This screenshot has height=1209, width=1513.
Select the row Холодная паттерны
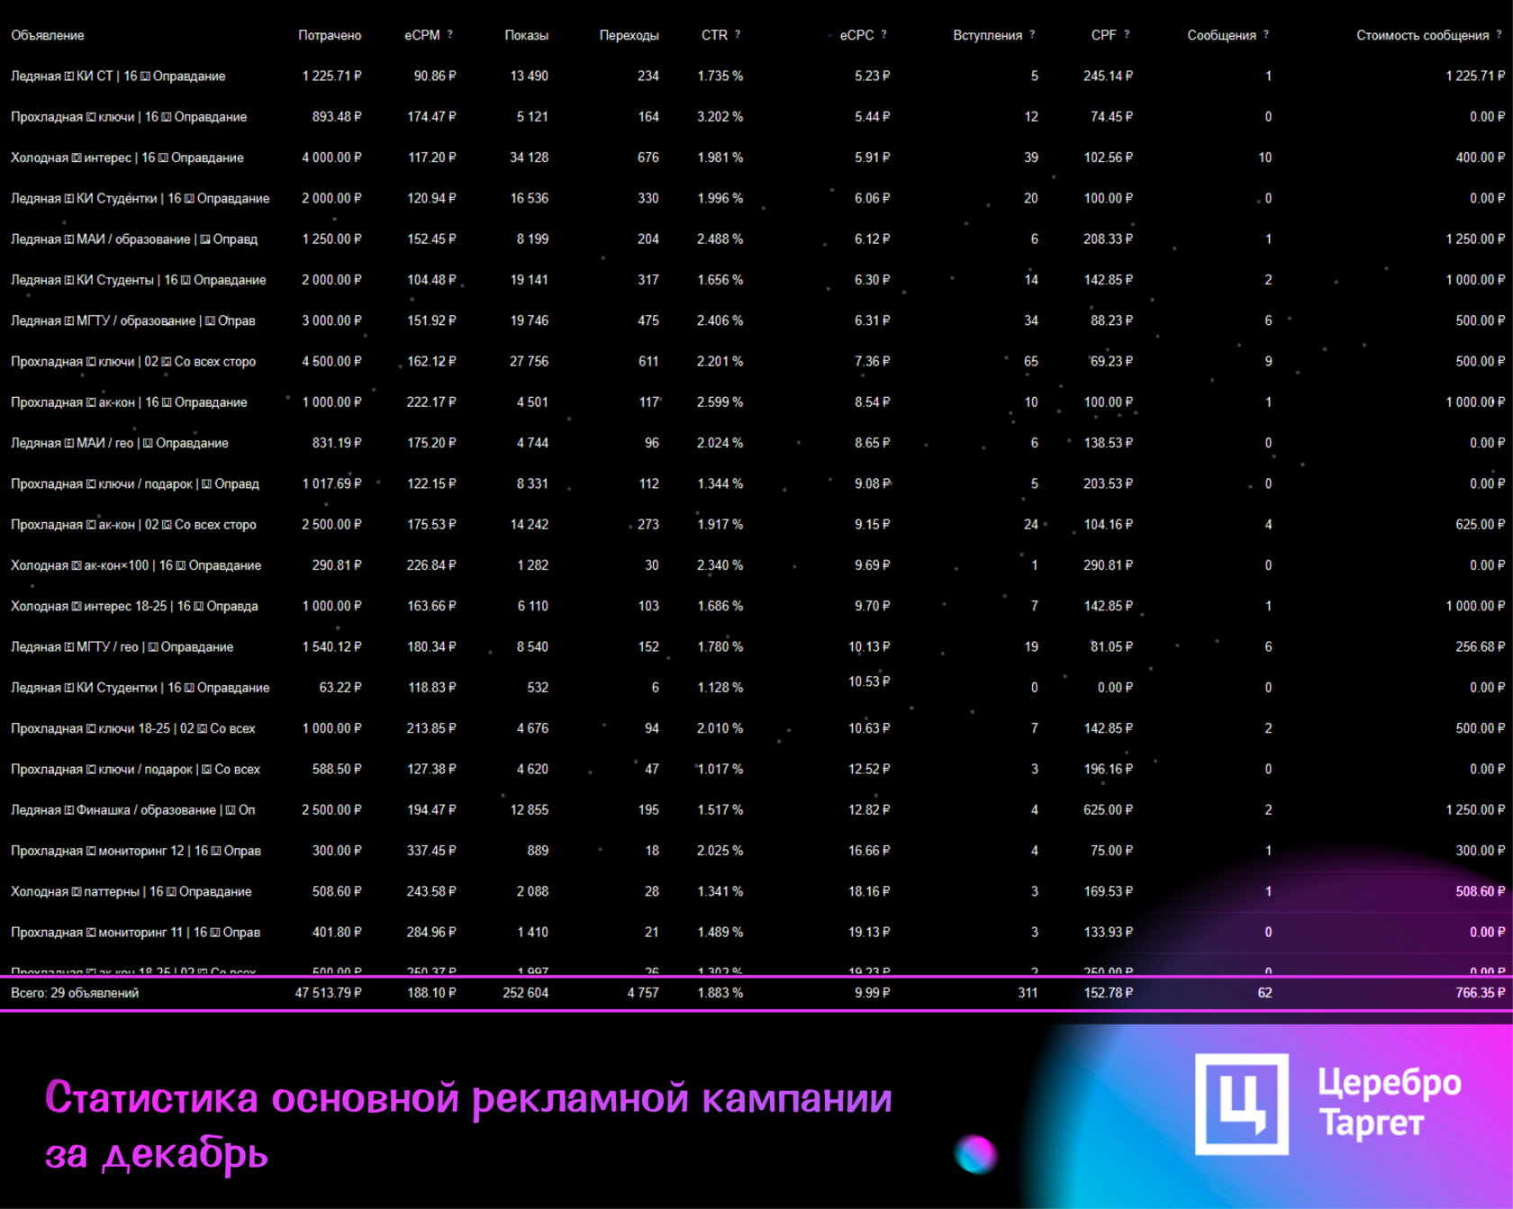tap(756, 891)
